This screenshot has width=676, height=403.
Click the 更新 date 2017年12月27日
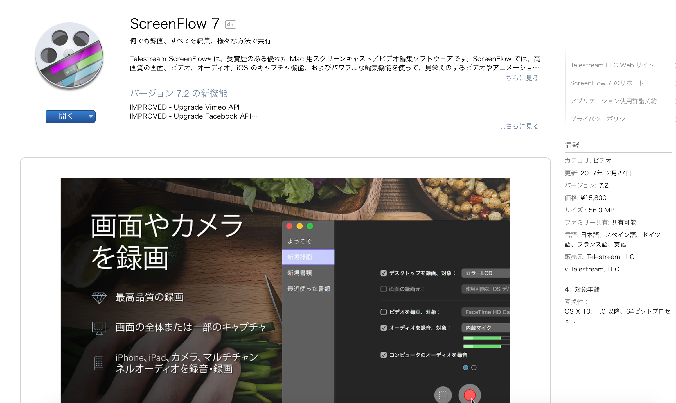click(x=606, y=173)
